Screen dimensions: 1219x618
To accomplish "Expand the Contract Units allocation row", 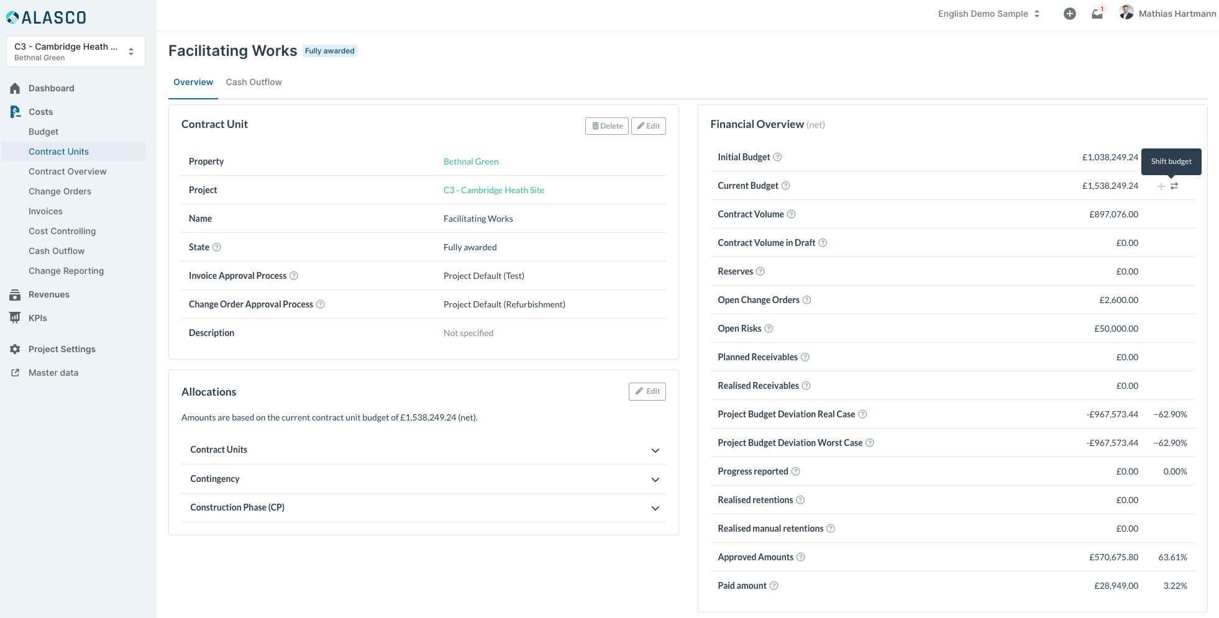I will point(655,450).
